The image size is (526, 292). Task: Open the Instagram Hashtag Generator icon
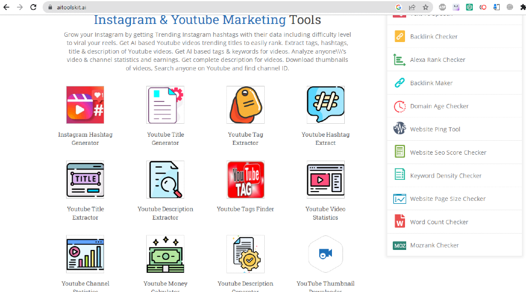pos(85,105)
